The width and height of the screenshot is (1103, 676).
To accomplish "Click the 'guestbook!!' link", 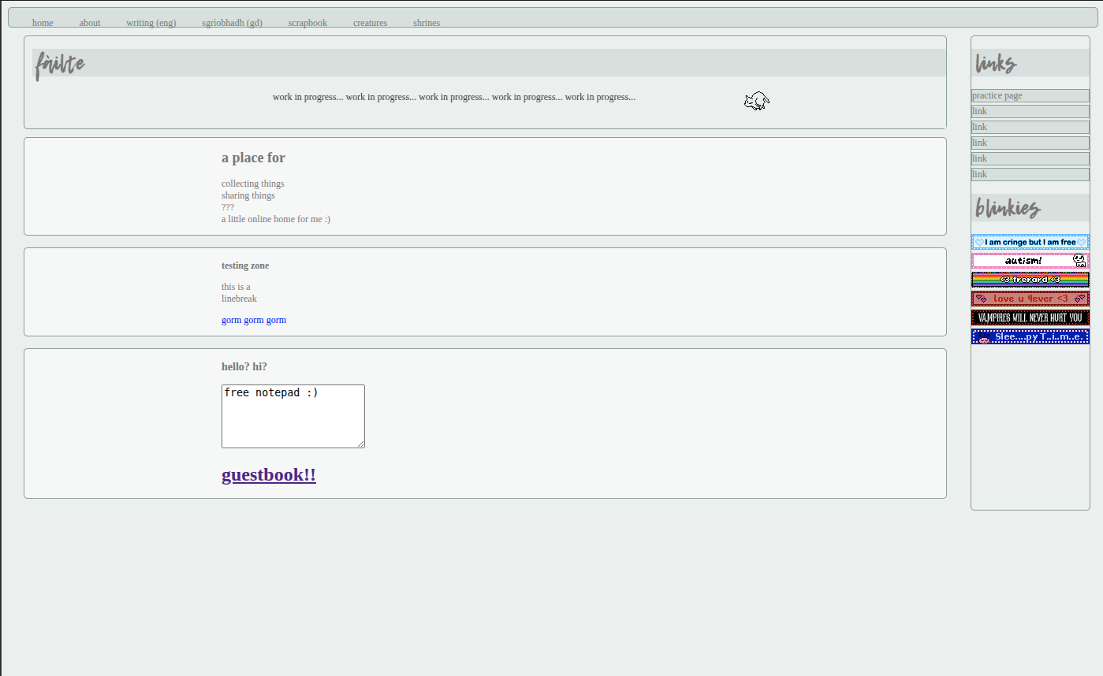I will tap(269, 474).
